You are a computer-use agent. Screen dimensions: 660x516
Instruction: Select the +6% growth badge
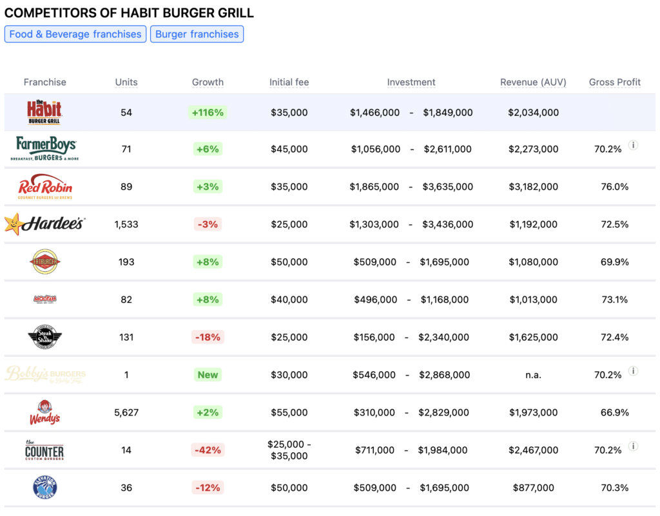(208, 149)
